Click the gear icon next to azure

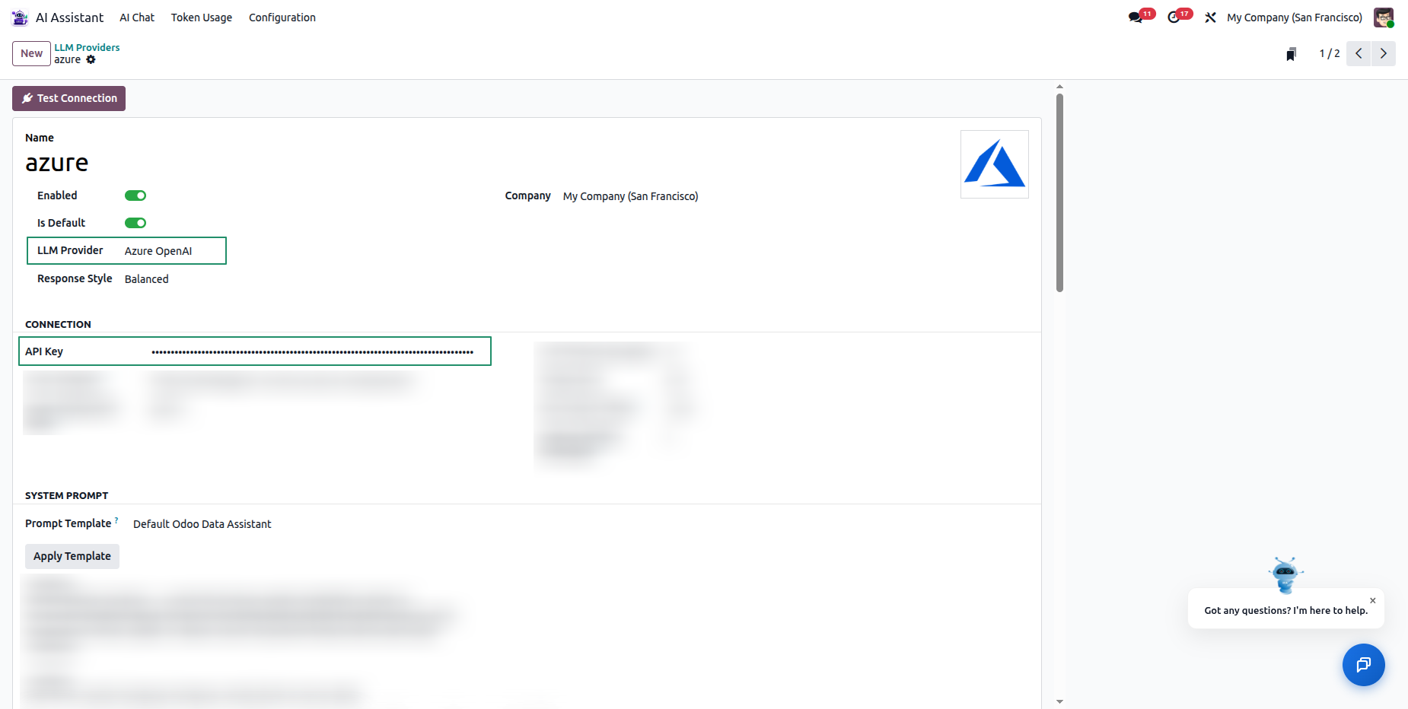(x=91, y=59)
